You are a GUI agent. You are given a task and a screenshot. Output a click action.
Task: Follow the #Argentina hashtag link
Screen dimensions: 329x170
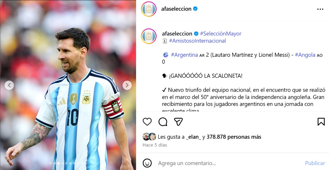(x=184, y=55)
